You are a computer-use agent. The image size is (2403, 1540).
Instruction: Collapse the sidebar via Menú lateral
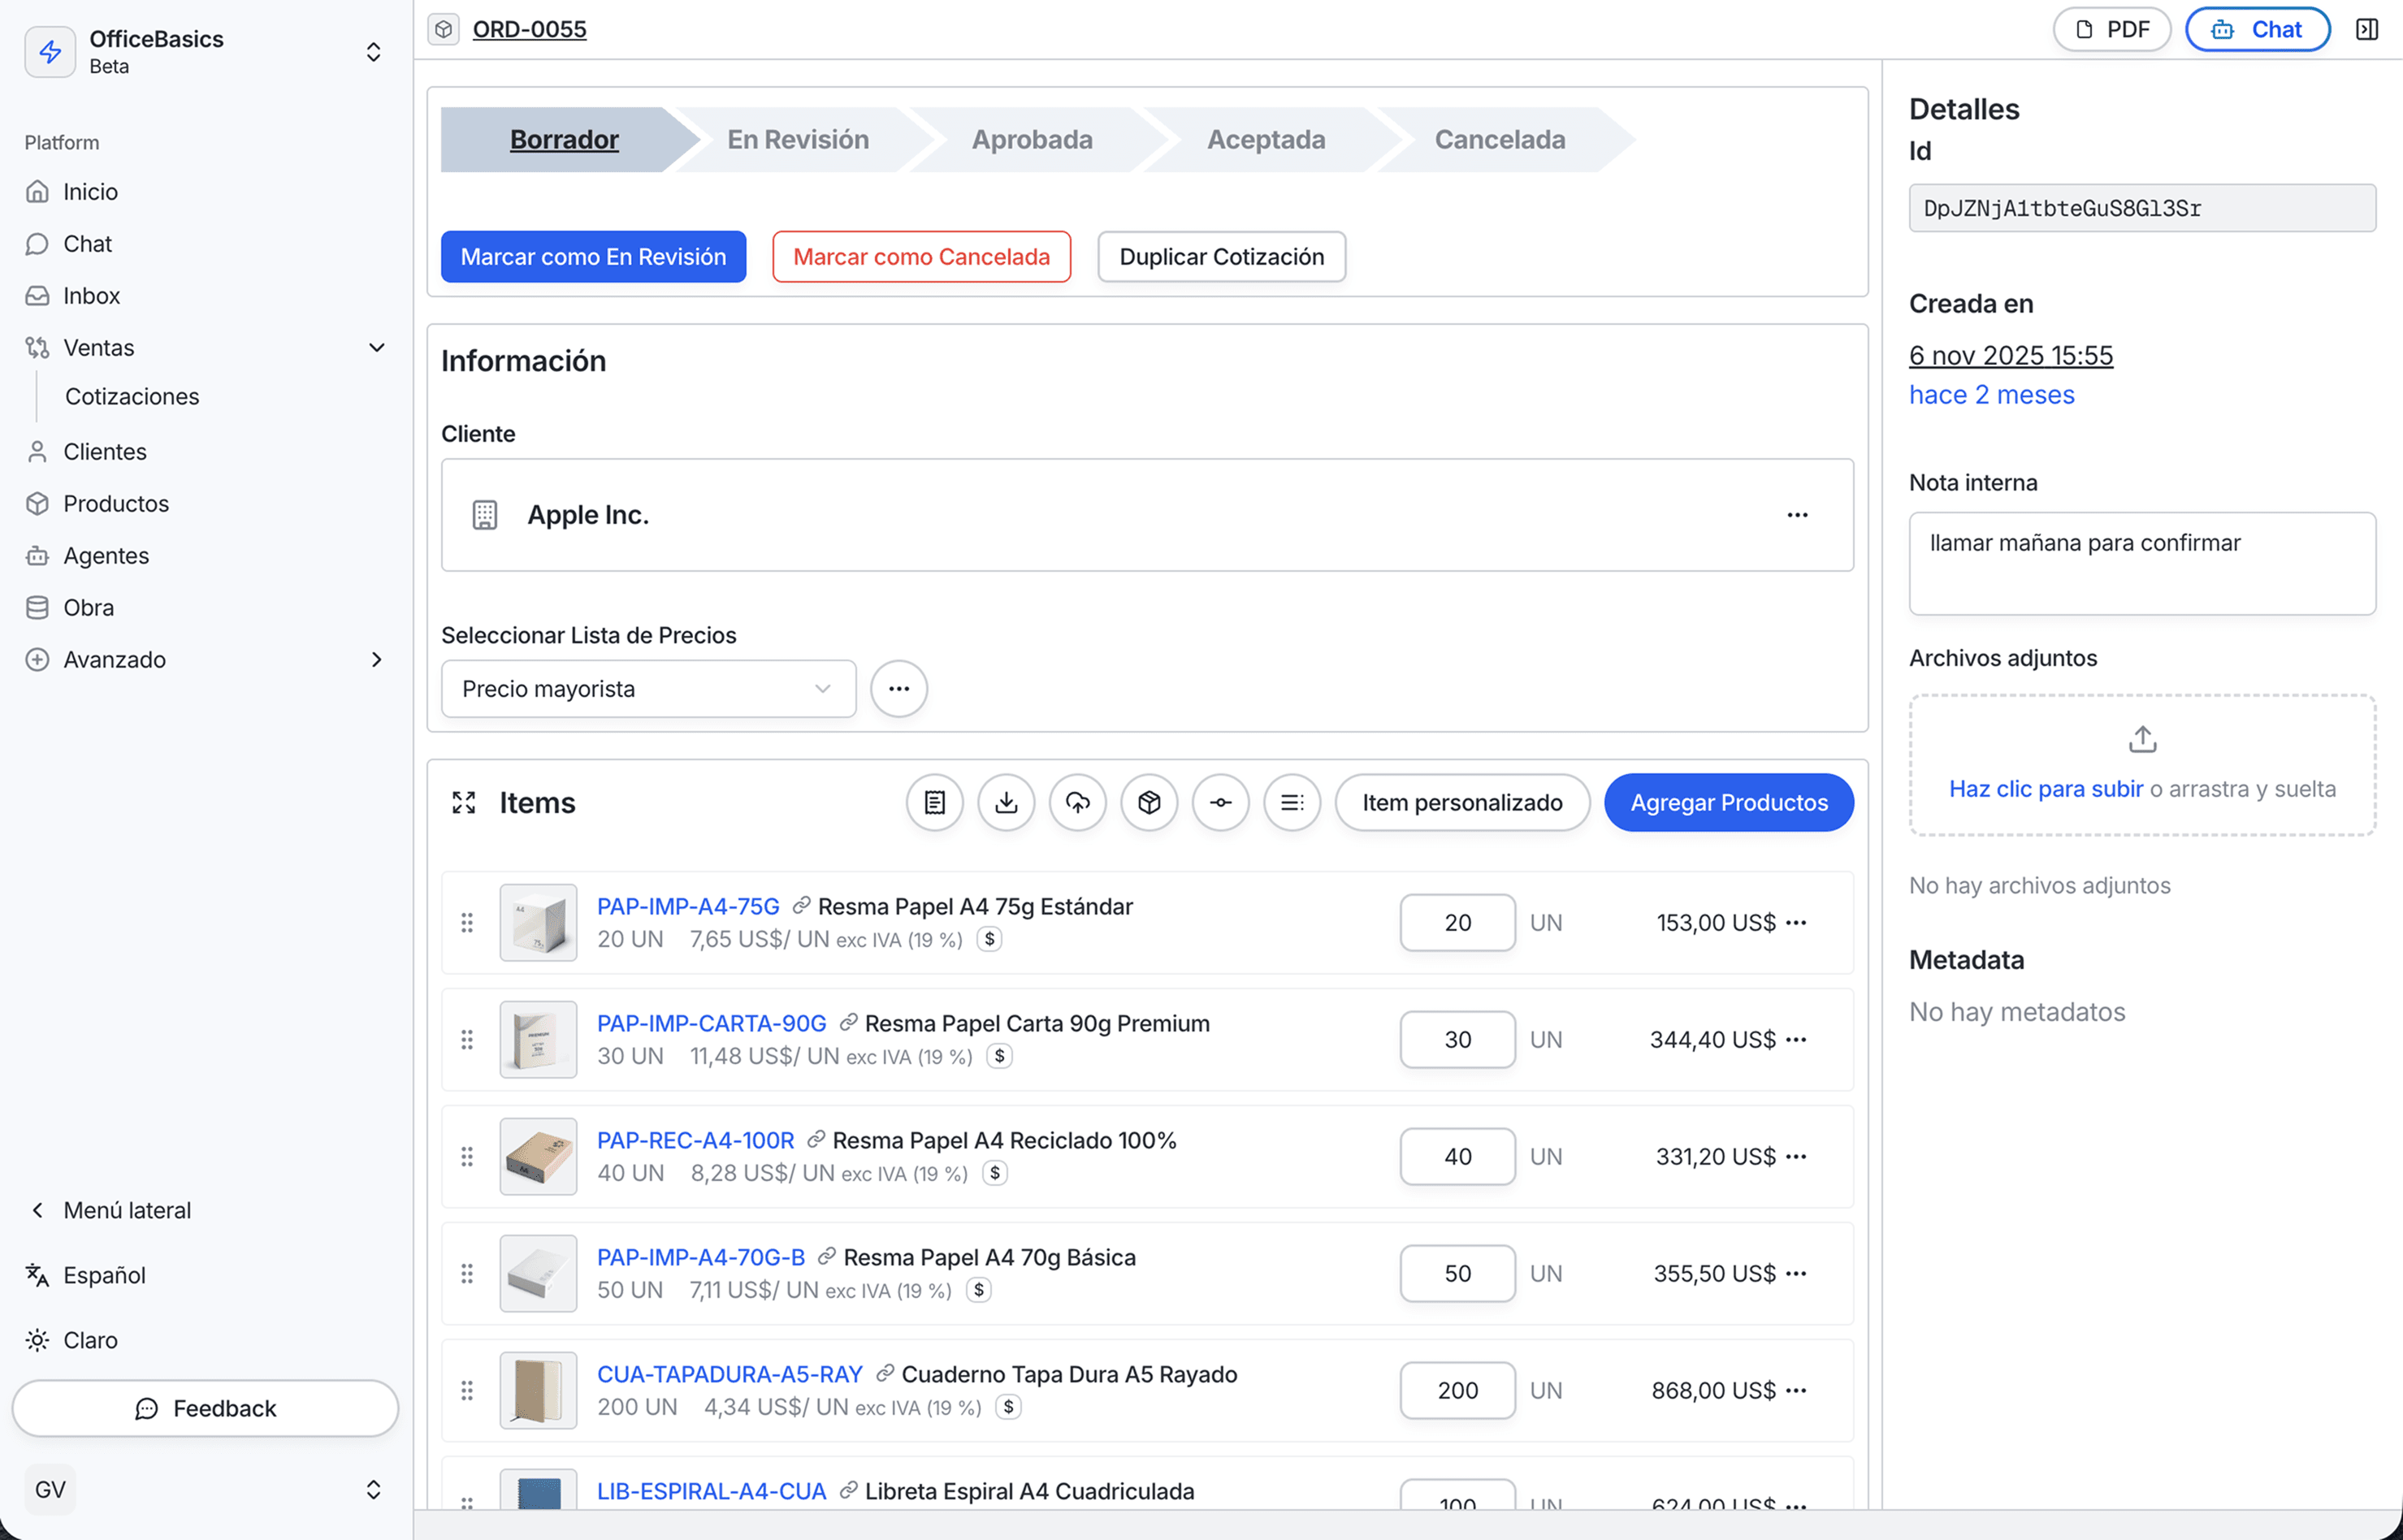(124, 1210)
